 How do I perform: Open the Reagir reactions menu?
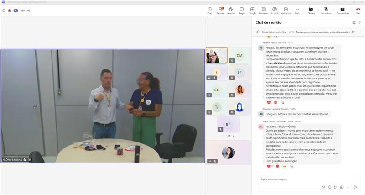click(x=241, y=10)
